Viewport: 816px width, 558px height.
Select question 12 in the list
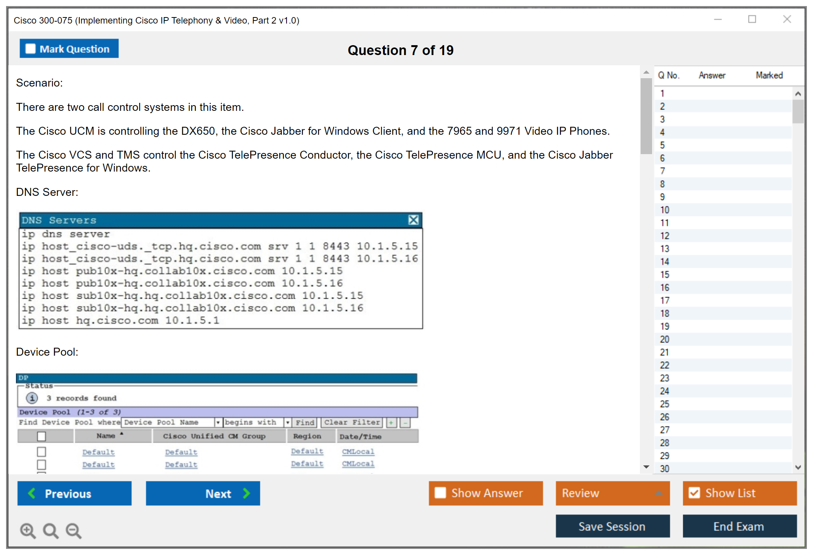tap(665, 236)
